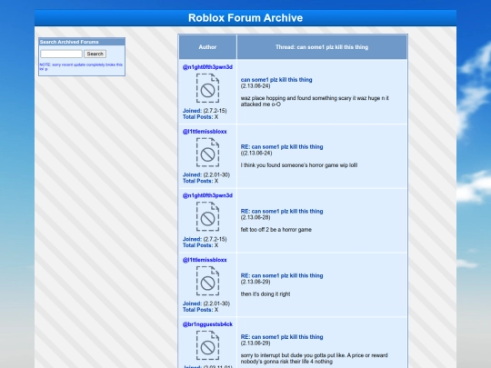Viewport: 491px width, 368px height.
Task: Click missing avatar icon beside 'horror game wip' reply
Action: (207, 153)
